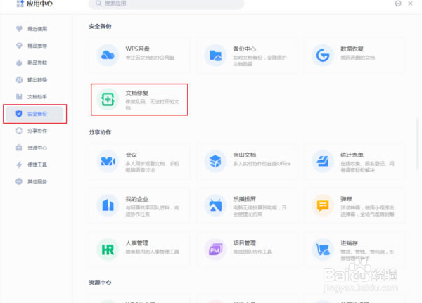Viewport: 422px width, 303px height.
Task: Focus the 搜索应用 search field
Action: click(x=166, y=4)
